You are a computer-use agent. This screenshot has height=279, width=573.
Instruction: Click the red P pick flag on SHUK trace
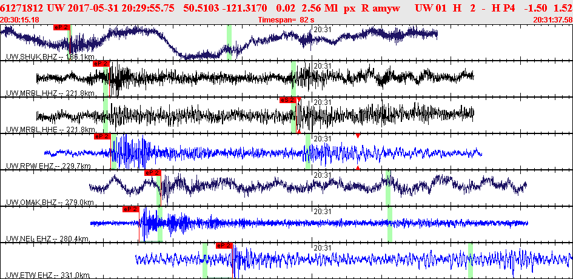click(x=62, y=27)
